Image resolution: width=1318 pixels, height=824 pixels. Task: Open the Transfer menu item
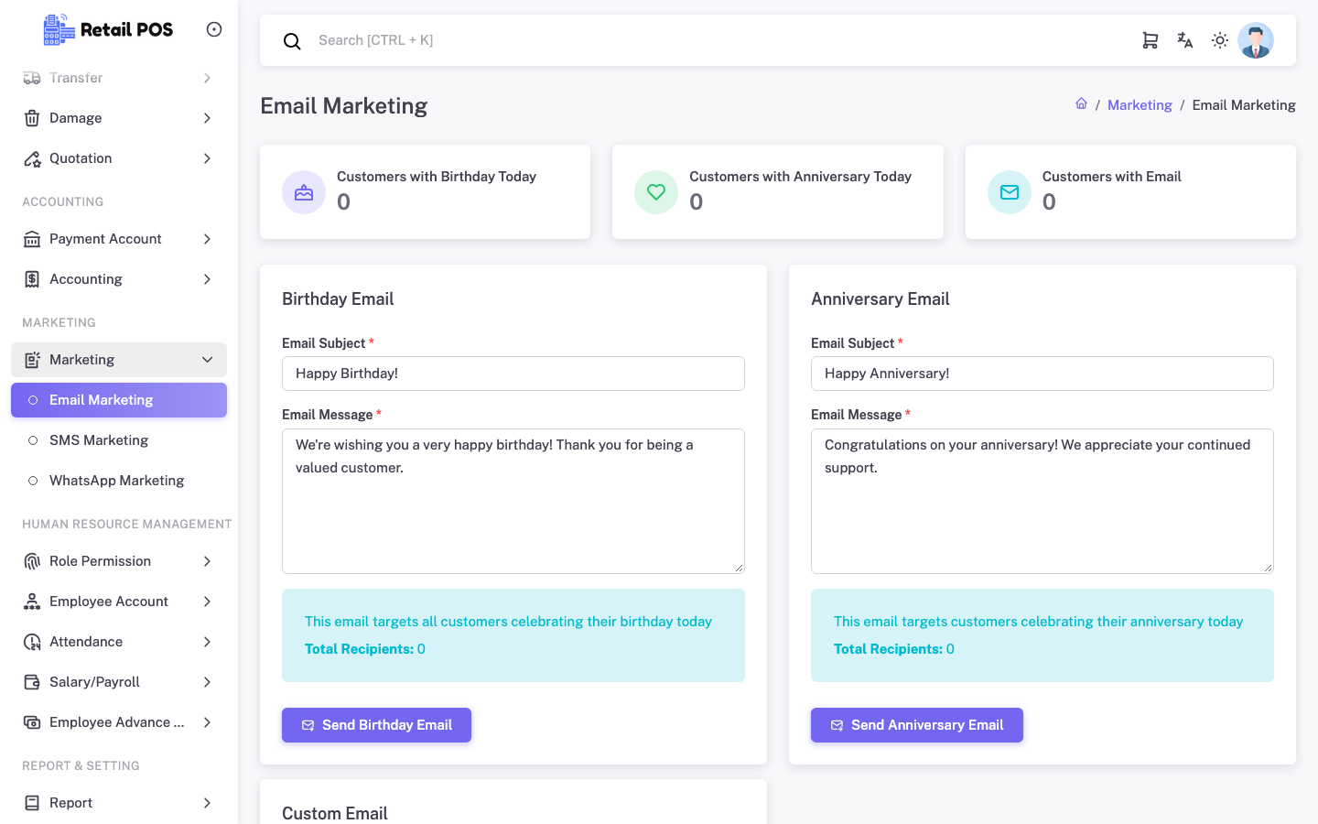click(x=119, y=78)
